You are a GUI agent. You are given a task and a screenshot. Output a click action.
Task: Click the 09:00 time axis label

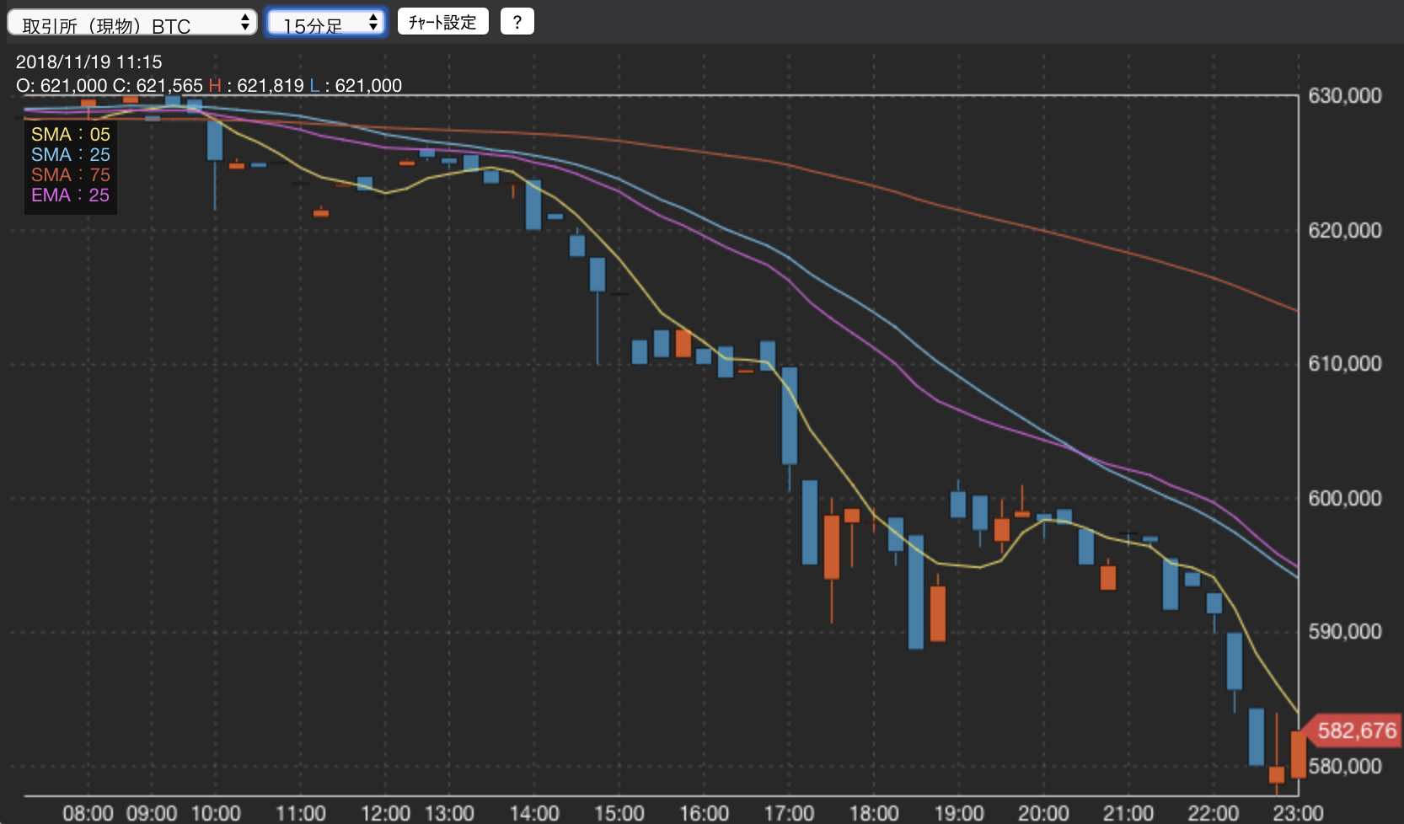[x=152, y=813]
